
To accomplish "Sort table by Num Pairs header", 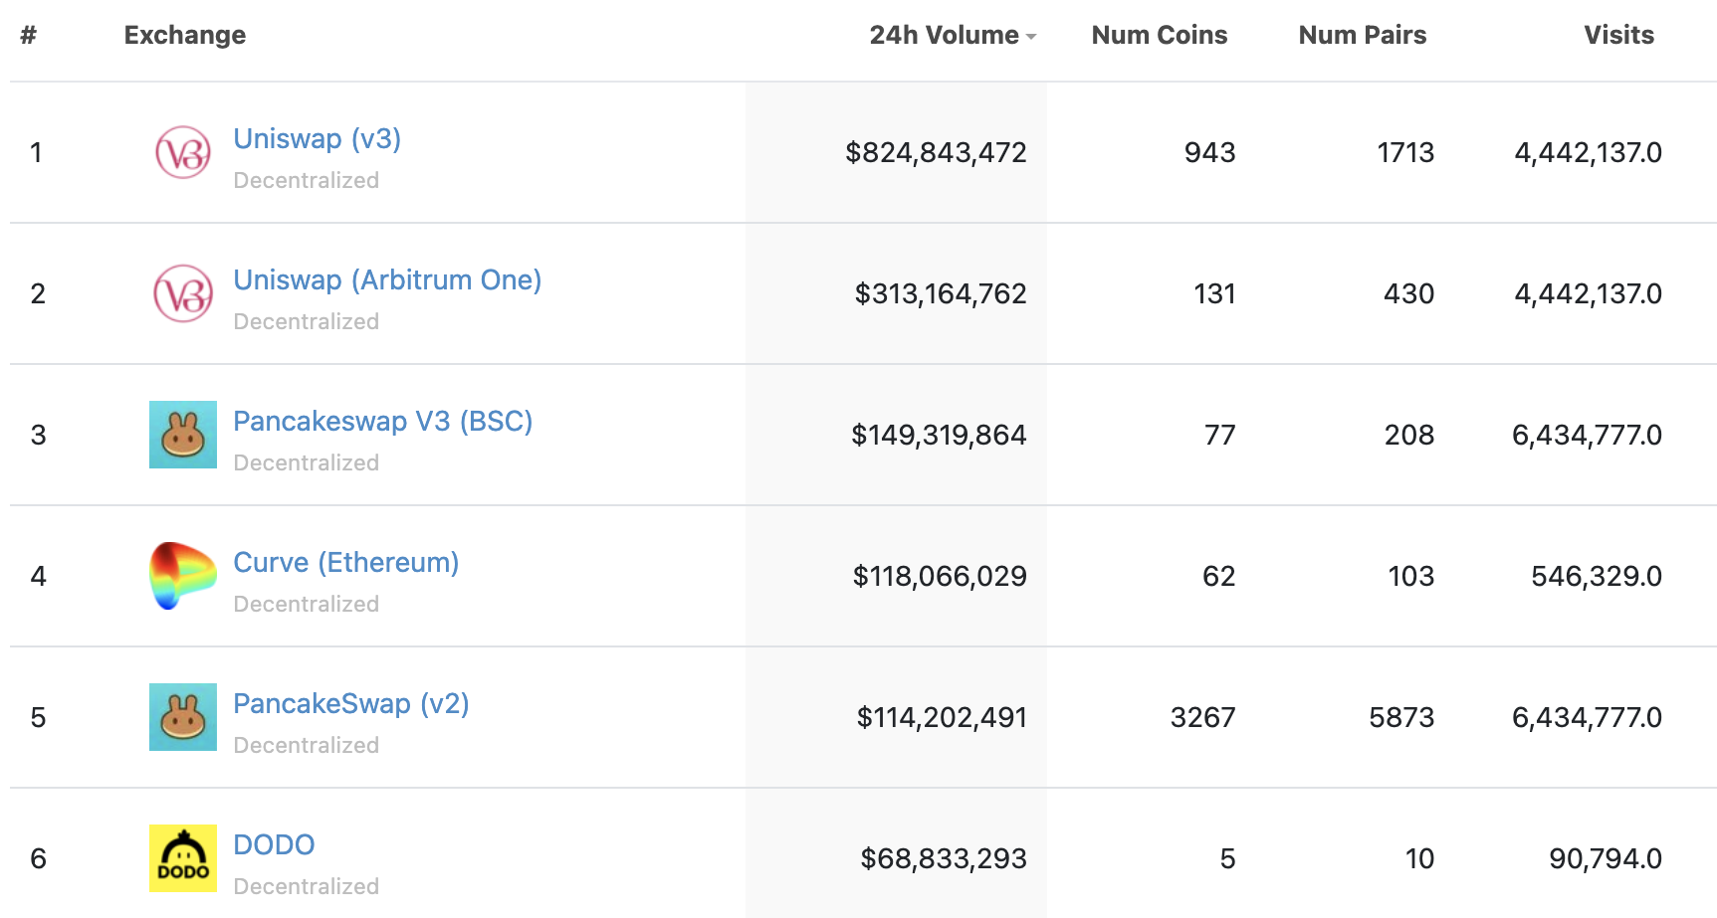I will coord(1362,35).
